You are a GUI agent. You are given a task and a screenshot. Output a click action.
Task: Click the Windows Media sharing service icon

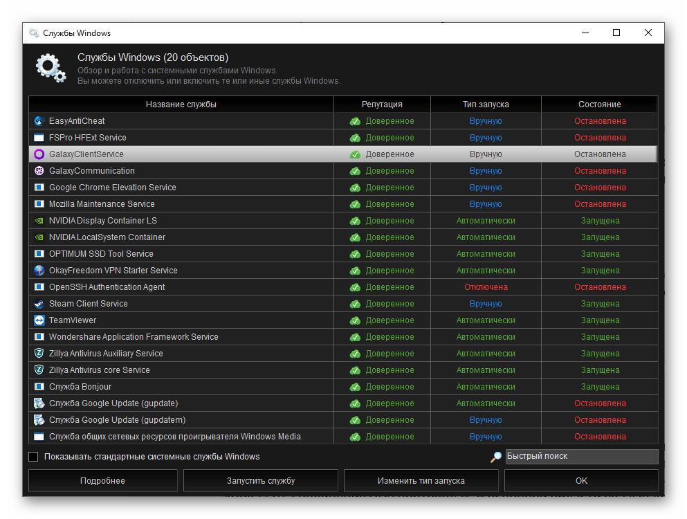coord(39,437)
